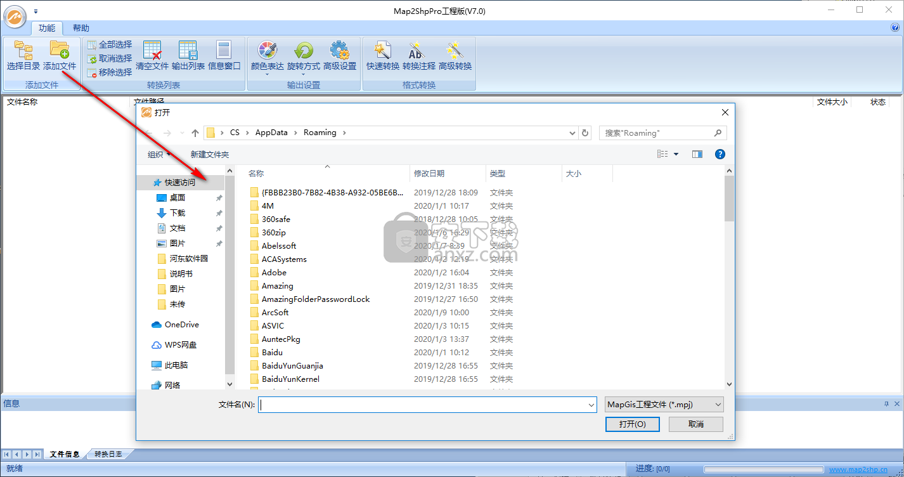Select 下载 in the navigation pane
The height and width of the screenshot is (477, 904).
point(178,212)
